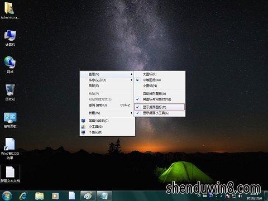This screenshot has width=268, height=201.
Task: Choose 刷新(E) refresh in context menu
Action: tap(107, 85)
